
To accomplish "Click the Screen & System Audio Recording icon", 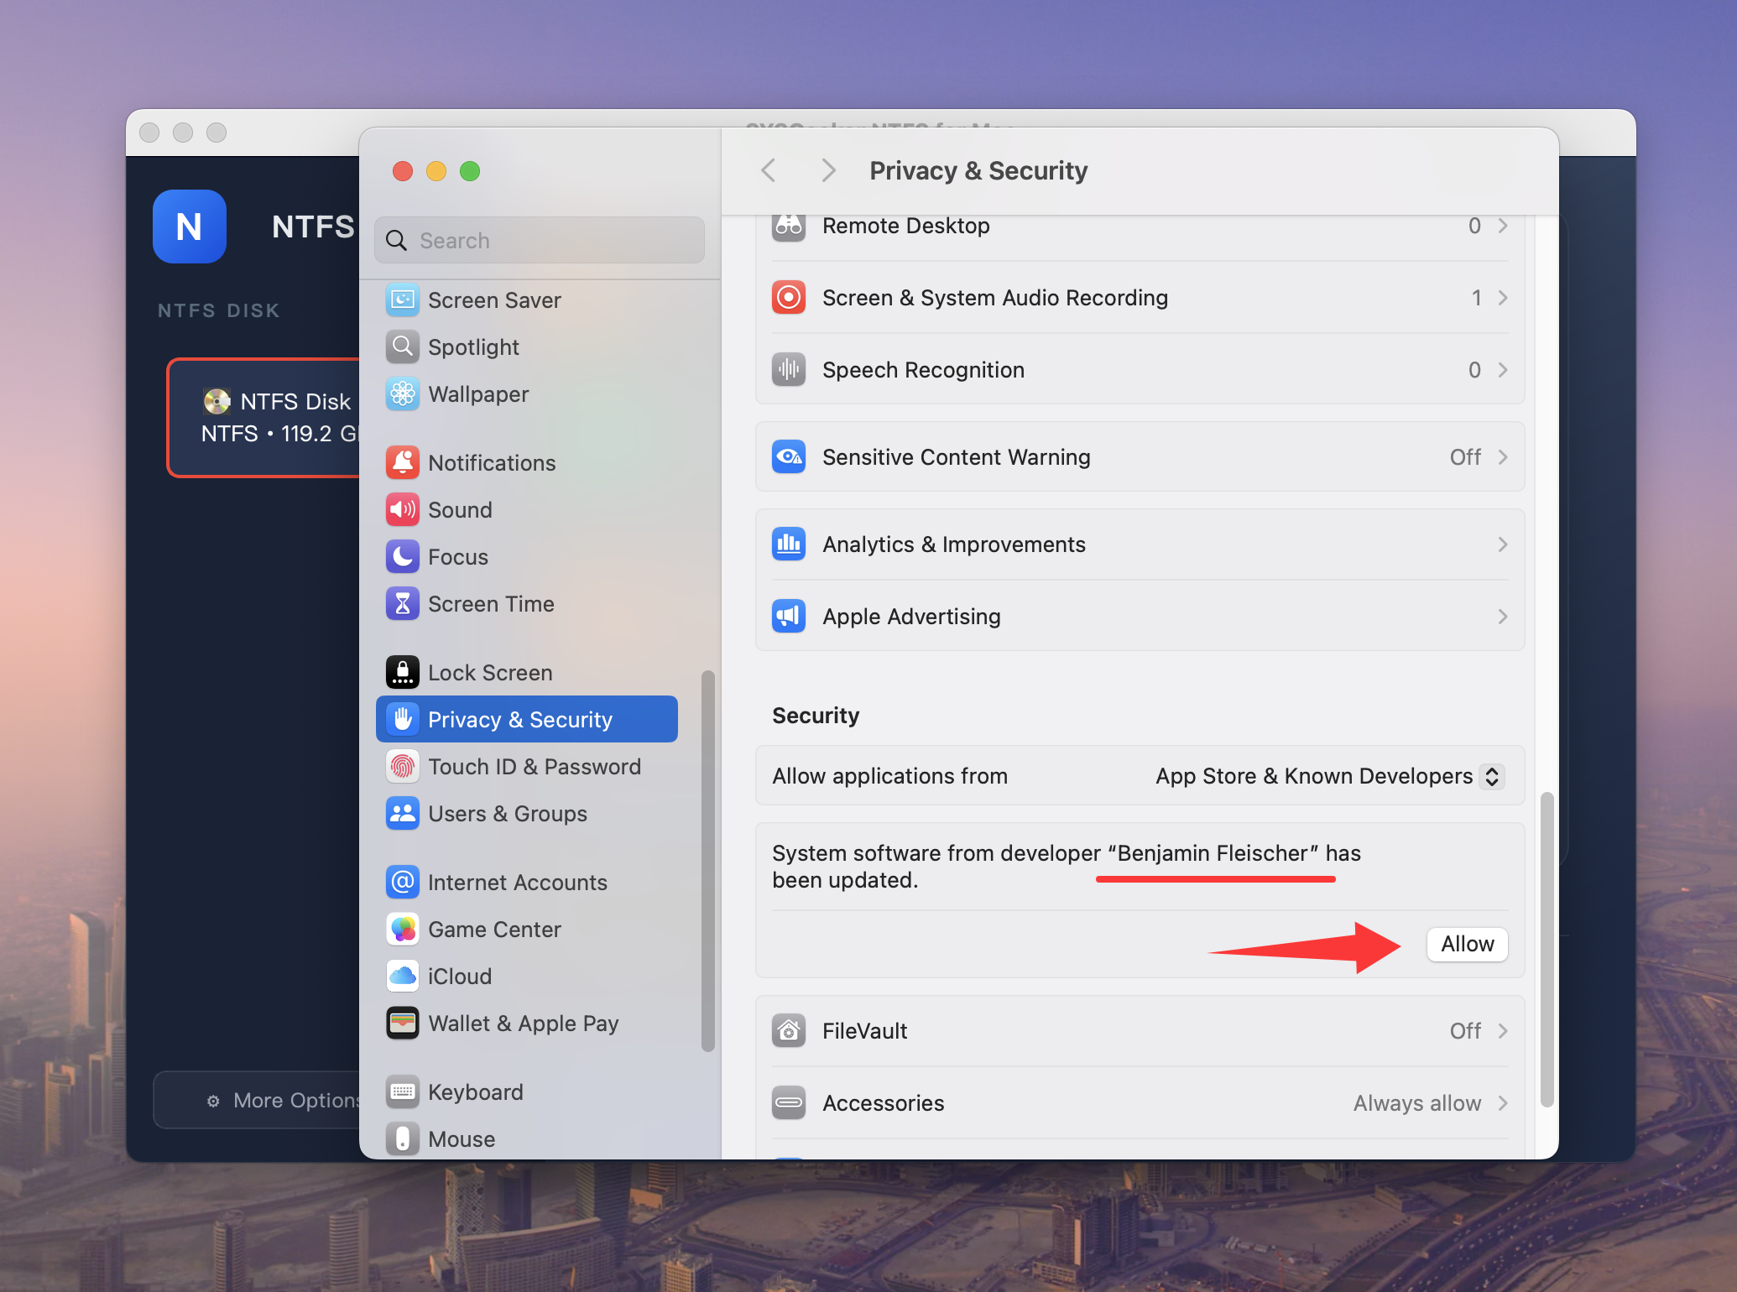I will pos(788,297).
